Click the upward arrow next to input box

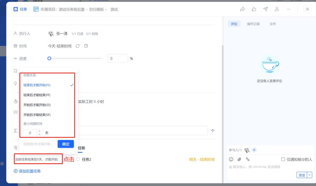click(x=213, y=131)
